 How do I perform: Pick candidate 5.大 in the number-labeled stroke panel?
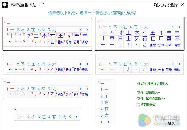52,89
